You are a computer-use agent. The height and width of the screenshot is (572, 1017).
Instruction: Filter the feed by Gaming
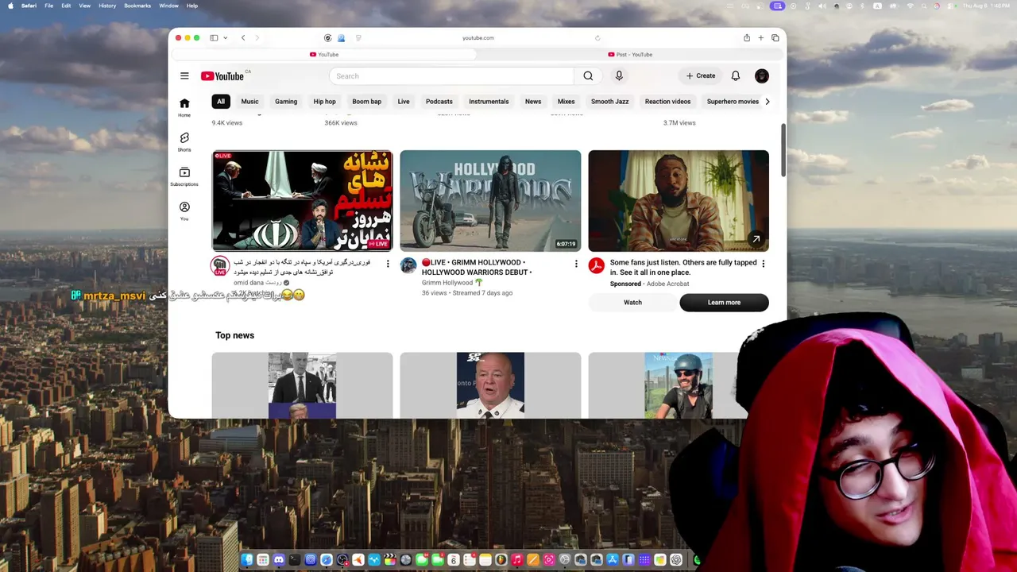coord(286,102)
